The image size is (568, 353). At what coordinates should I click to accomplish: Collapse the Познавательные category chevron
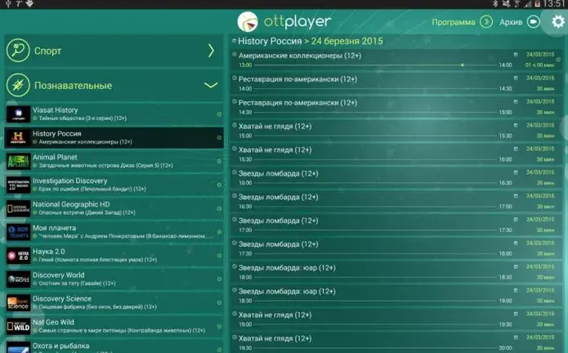[211, 86]
